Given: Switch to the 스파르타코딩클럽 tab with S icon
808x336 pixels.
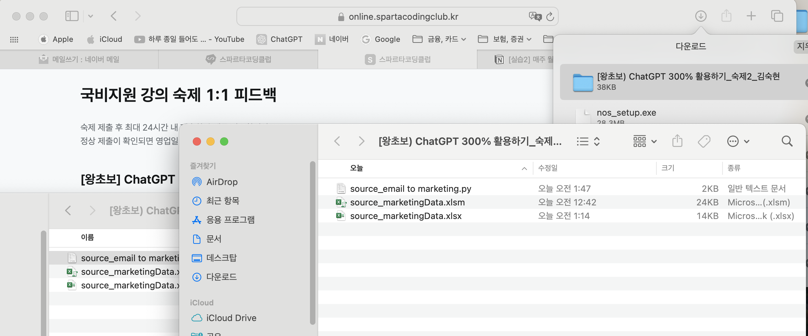Looking at the screenshot, I should (x=398, y=60).
